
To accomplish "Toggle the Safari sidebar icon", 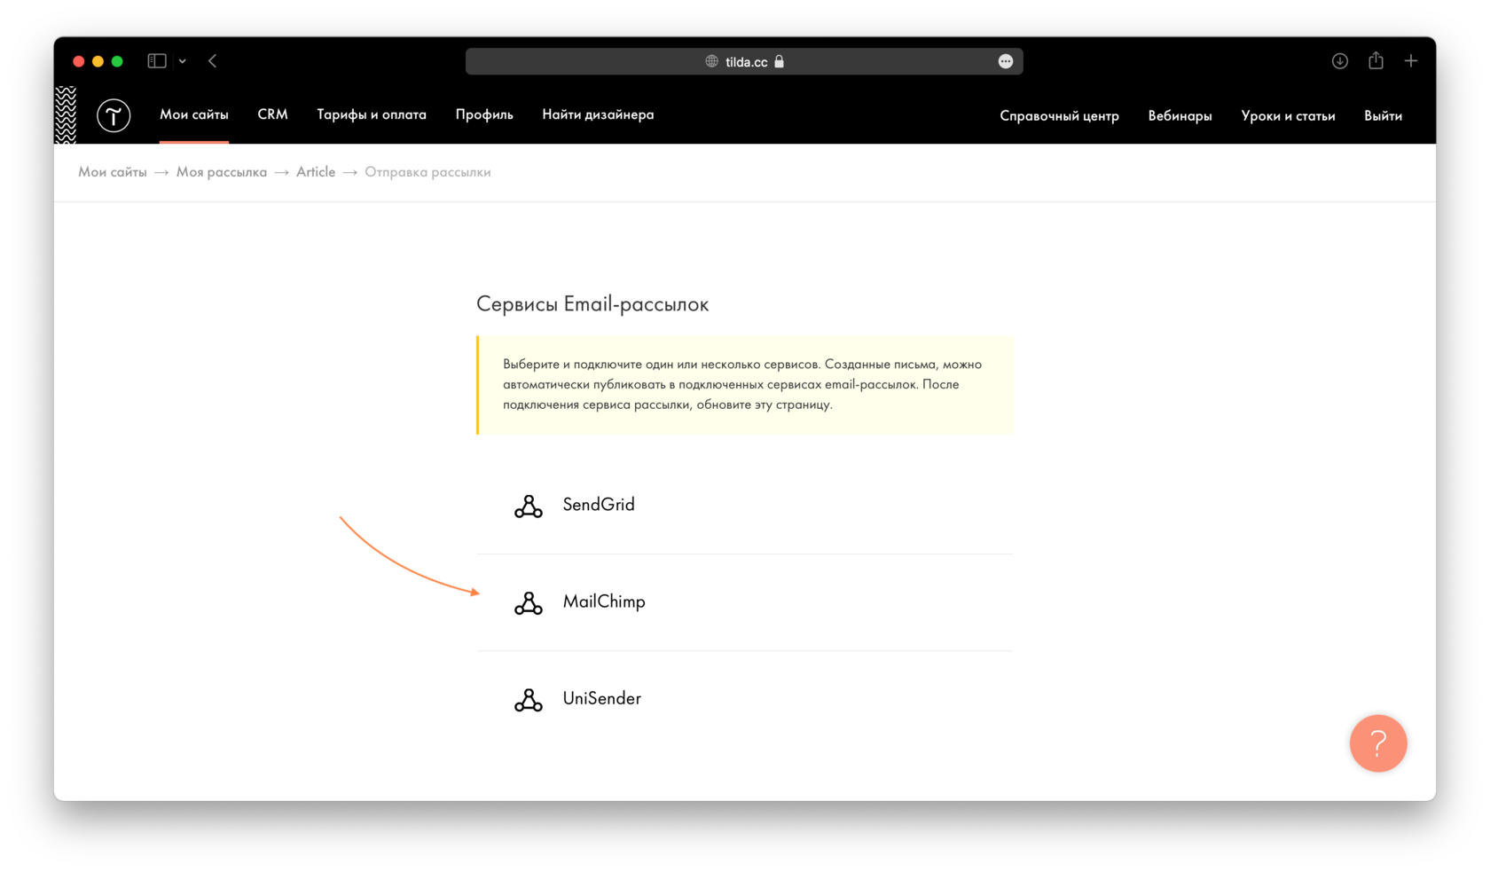I will [157, 61].
